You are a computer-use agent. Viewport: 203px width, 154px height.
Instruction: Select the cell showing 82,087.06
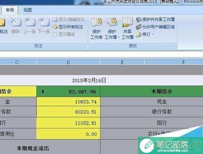coord(68,92)
